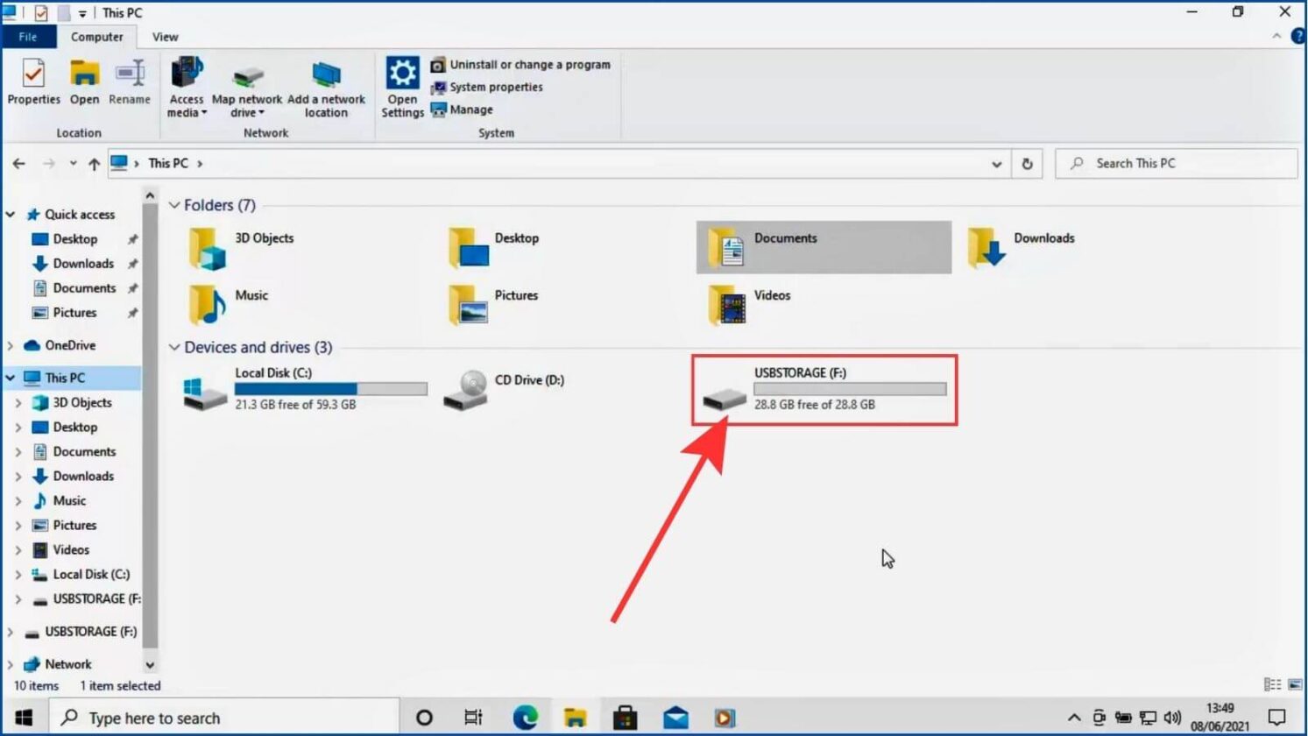Open the USBSTORAGE (F:) drive

[x=800, y=389]
